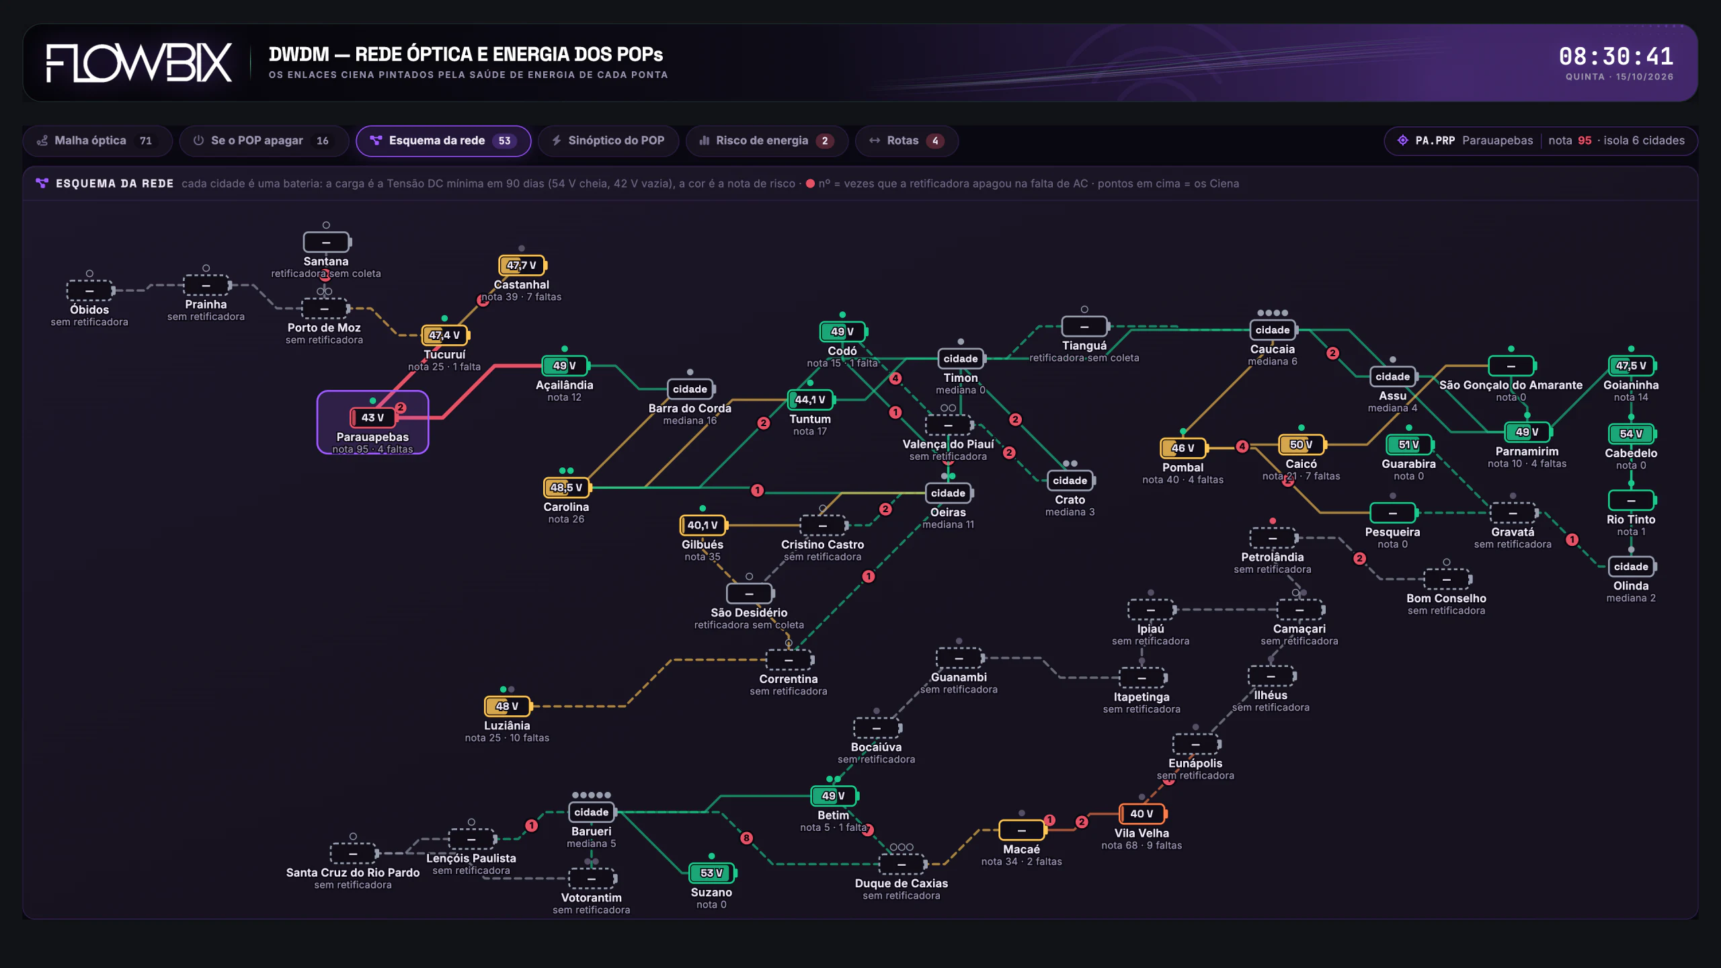Open the Sinóptico do POP tab
1721x968 pixels.
click(x=608, y=140)
